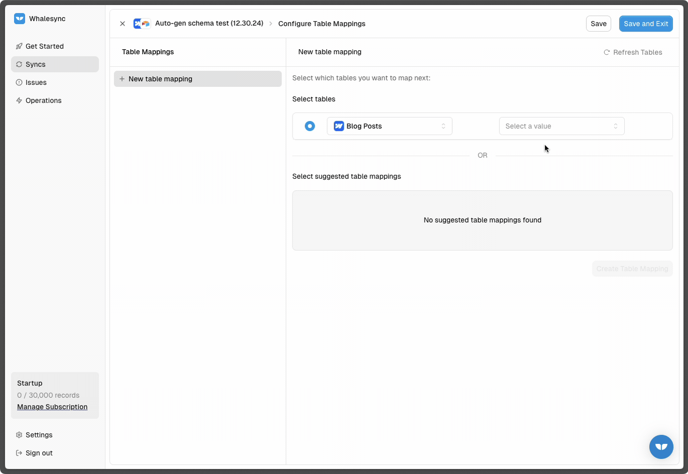Open Issues section
The image size is (688, 474).
coord(55,82)
